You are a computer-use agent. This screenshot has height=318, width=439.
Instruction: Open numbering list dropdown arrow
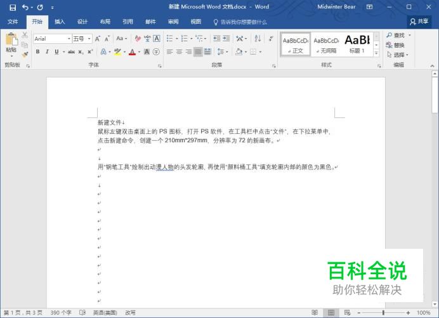[192, 39]
